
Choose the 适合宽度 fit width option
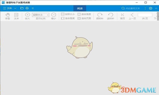68,18
